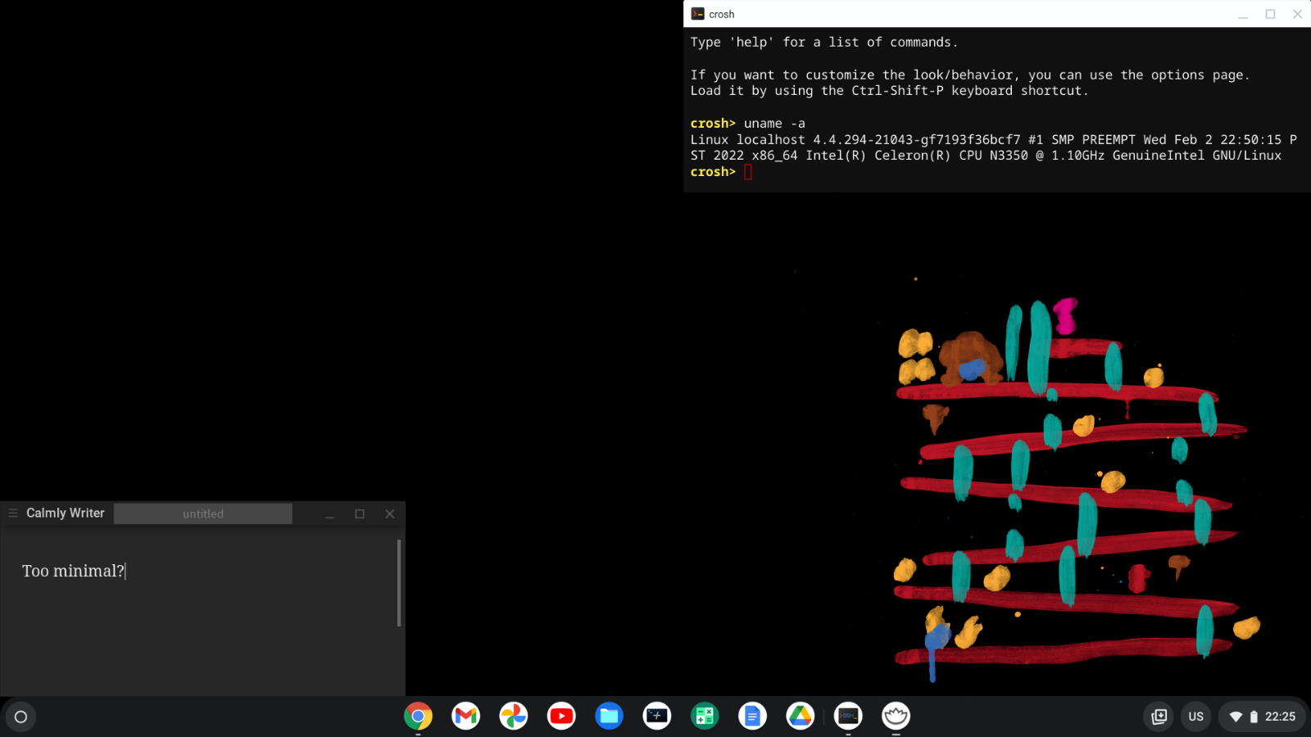This screenshot has height=737, width=1311.
Task: Open Calmly Writer hamburger menu
Action: (x=13, y=513)
